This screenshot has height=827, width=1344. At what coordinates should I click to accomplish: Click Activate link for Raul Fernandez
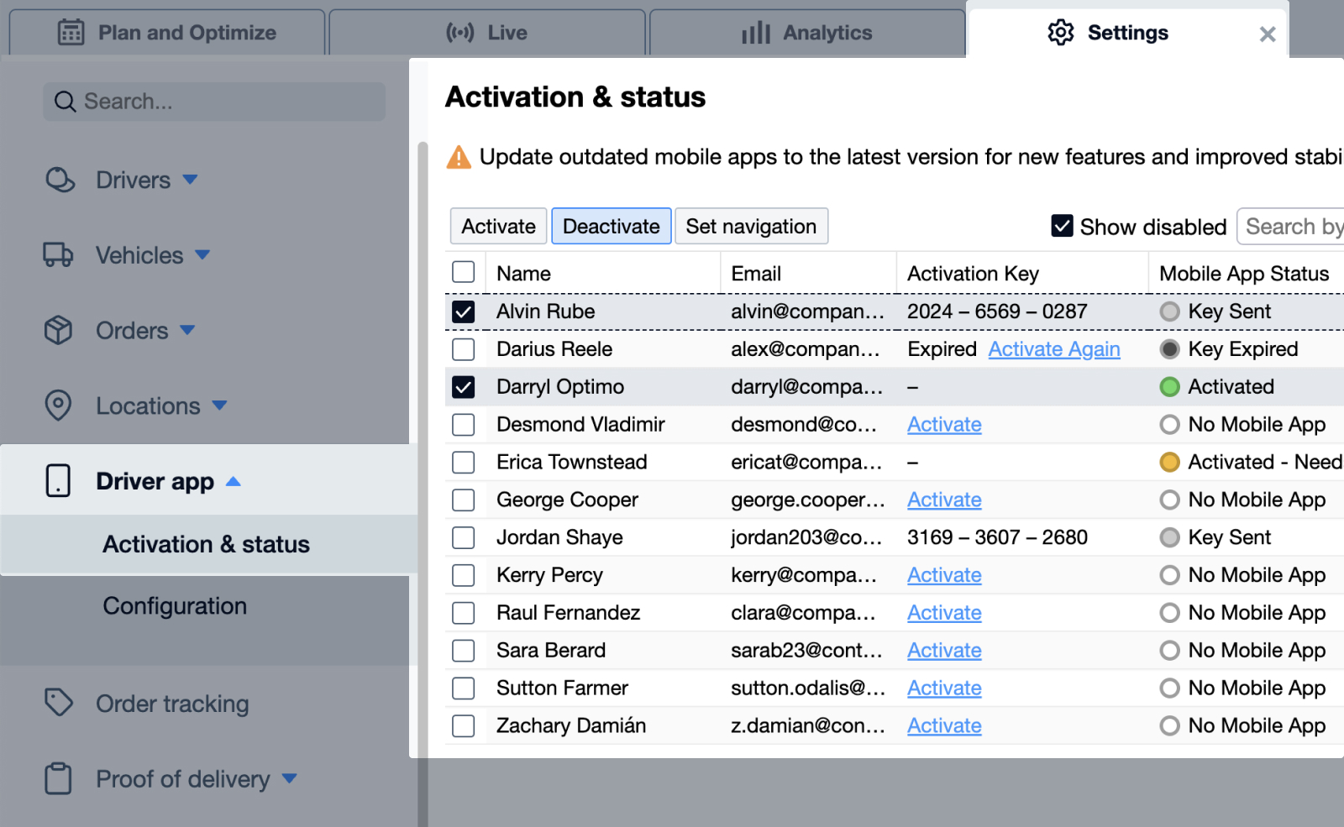(x=944, y=613)
